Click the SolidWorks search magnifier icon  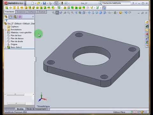[100, 3]
